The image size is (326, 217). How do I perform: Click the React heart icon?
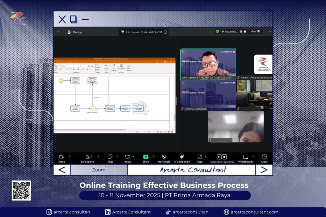[127, 157]
